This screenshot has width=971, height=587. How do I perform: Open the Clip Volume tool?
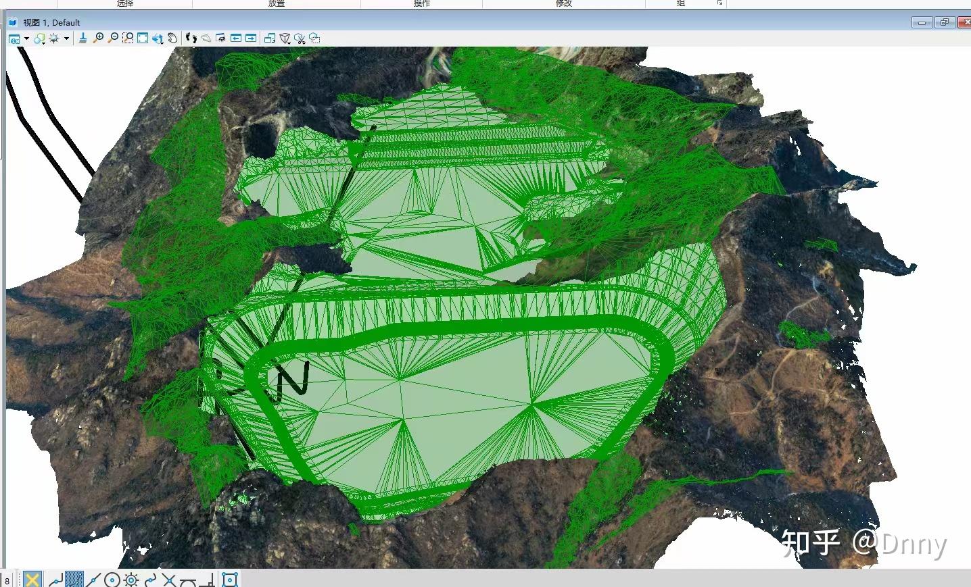coord(285,39)
